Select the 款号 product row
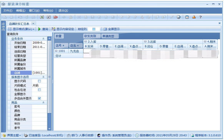The height and width of the screenshot is (140, 224). [29, 107]
